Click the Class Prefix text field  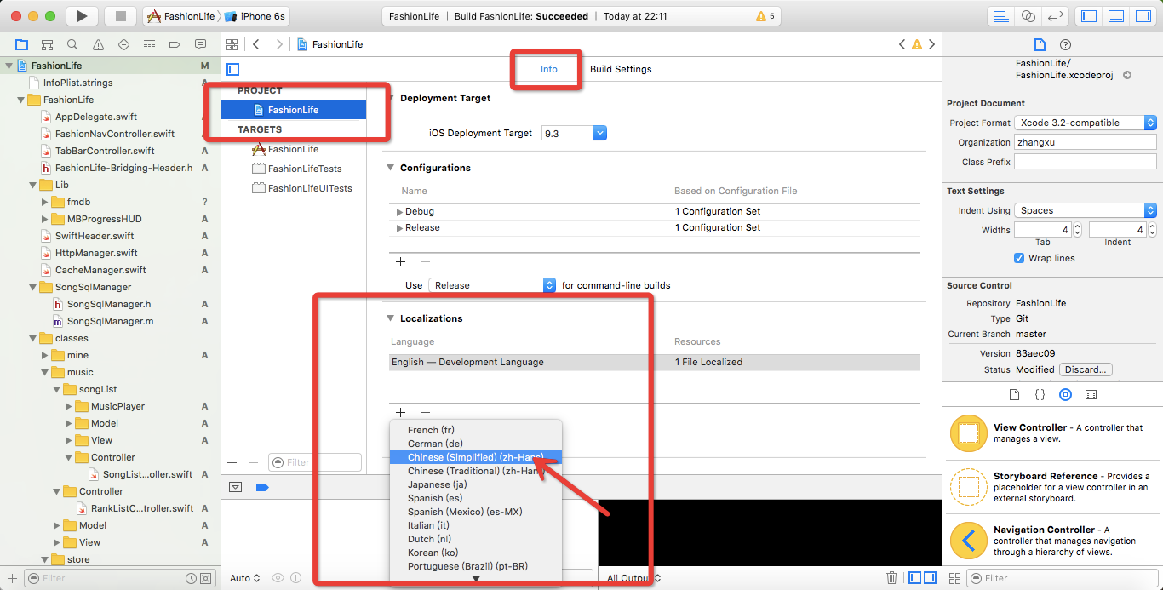(1086, 162)
